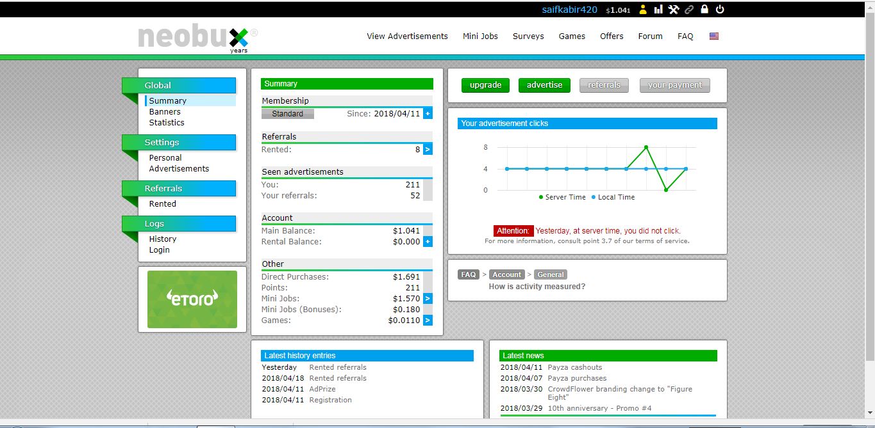Select Summary in the Global sidebar
The image size is (875, 428).
(167, 101)
